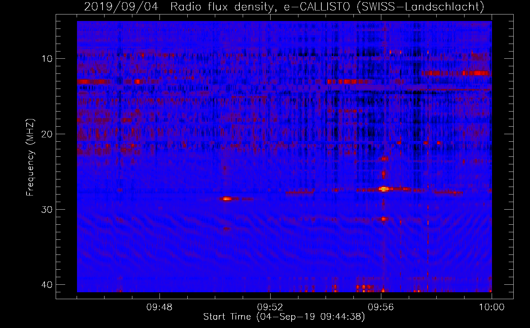Viewport: 530px width, 328px height.
Task: Click the 10 MHz frequency tick label
Action: (x=47, y=59)
